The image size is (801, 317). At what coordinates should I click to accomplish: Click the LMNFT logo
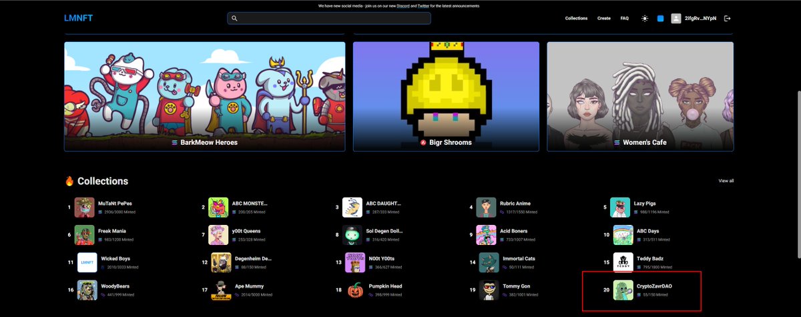(78, 18)
